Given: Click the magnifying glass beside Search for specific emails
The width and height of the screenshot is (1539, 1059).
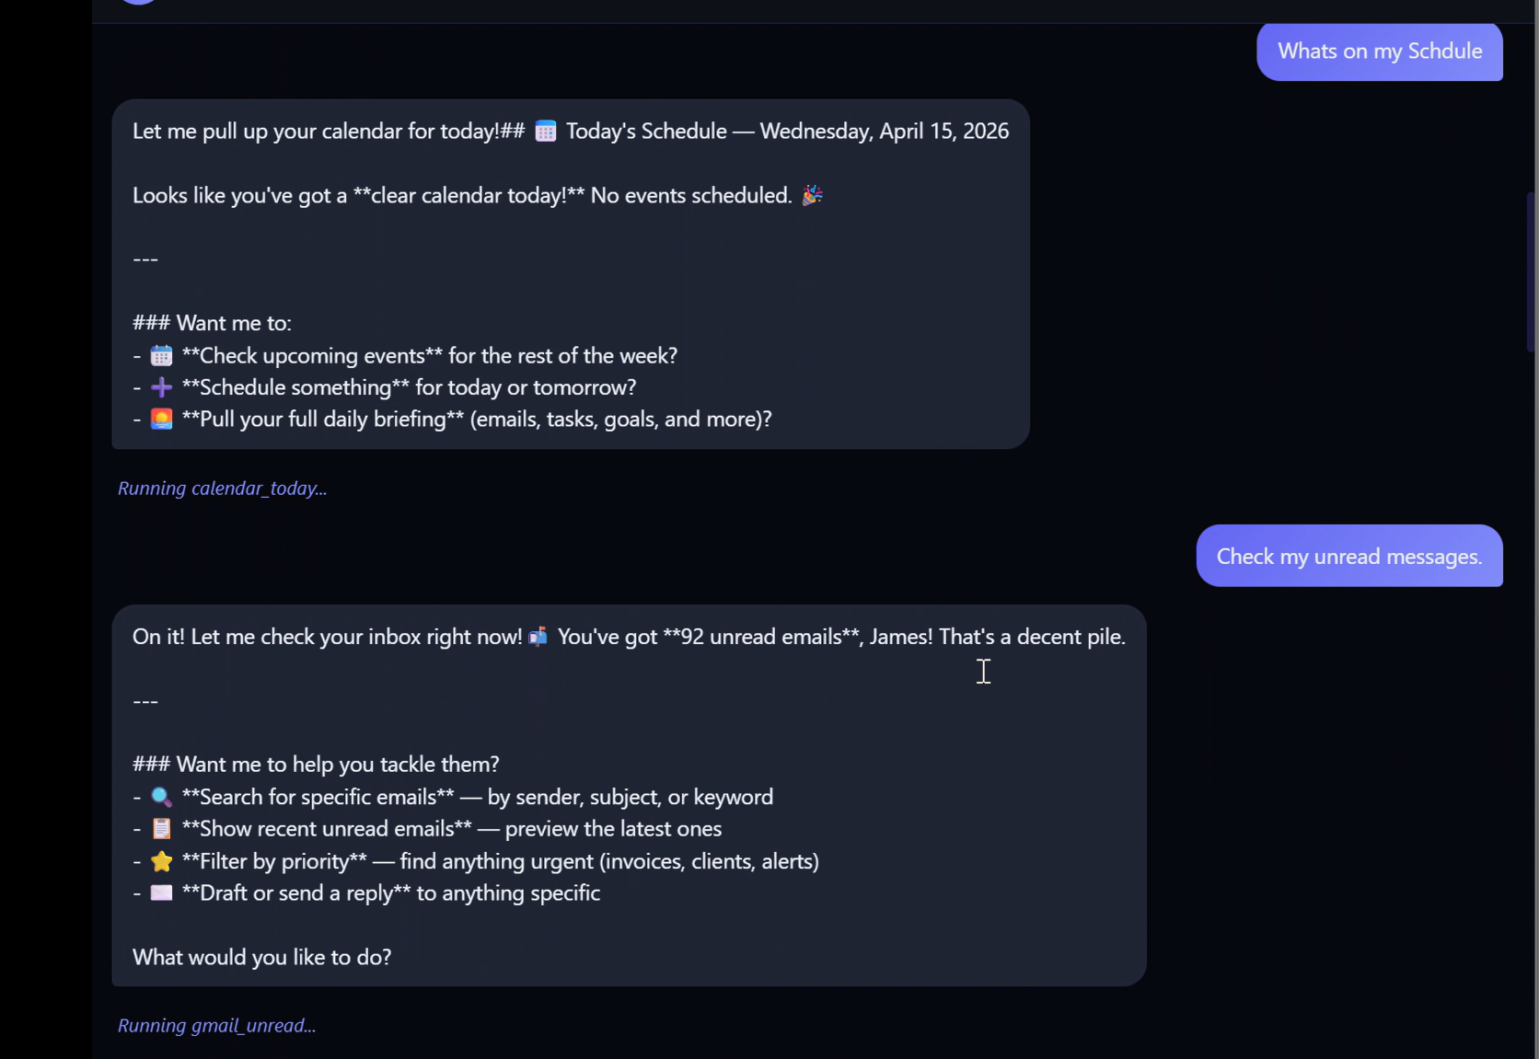Looking at the screenshot, I should point(161,797).
